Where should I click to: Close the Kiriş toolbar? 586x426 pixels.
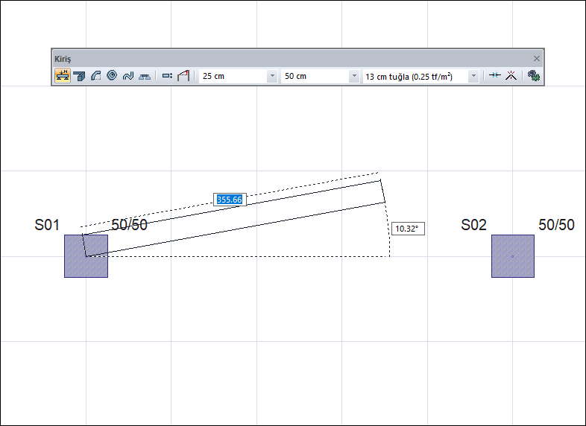tap(537, 59)
